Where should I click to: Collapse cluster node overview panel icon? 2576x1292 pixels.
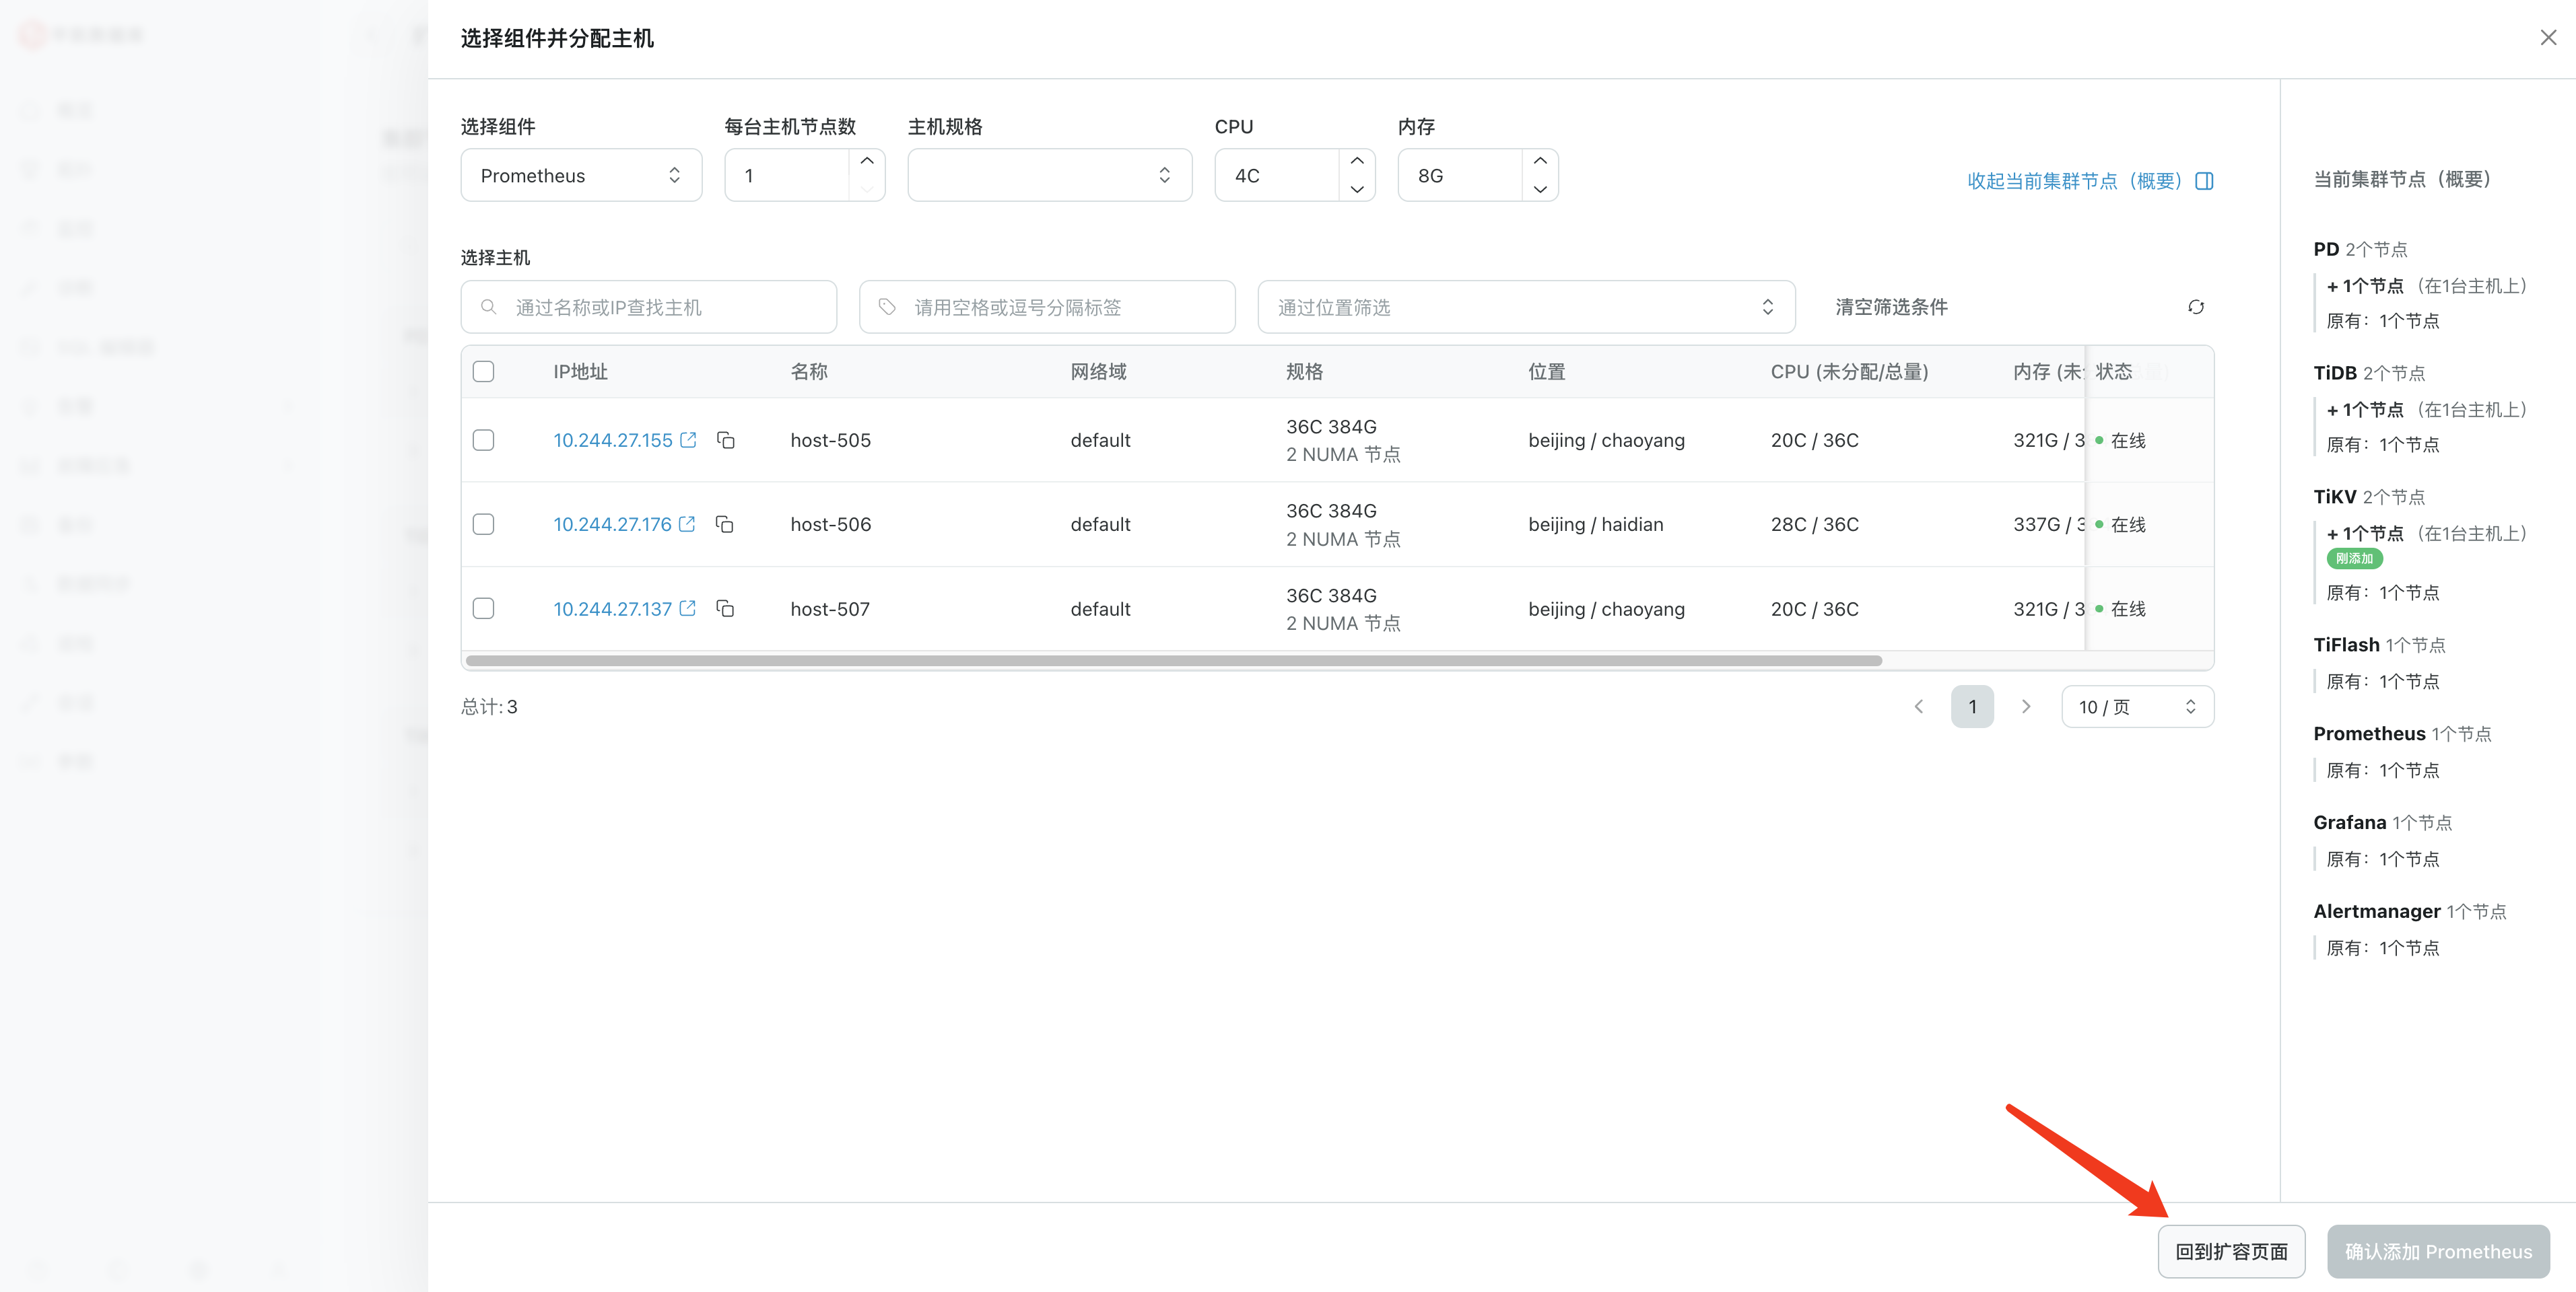[x=2204, y=181]
